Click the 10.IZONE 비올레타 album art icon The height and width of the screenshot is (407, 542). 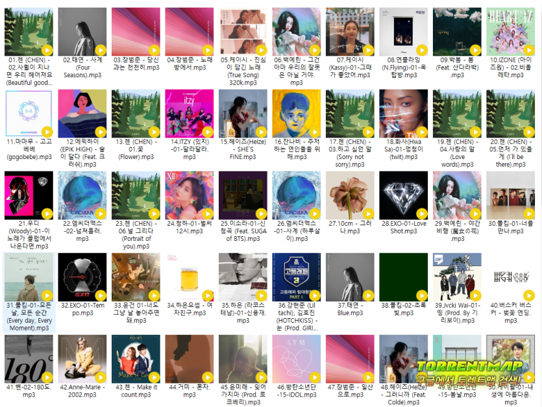coord(511,32)
